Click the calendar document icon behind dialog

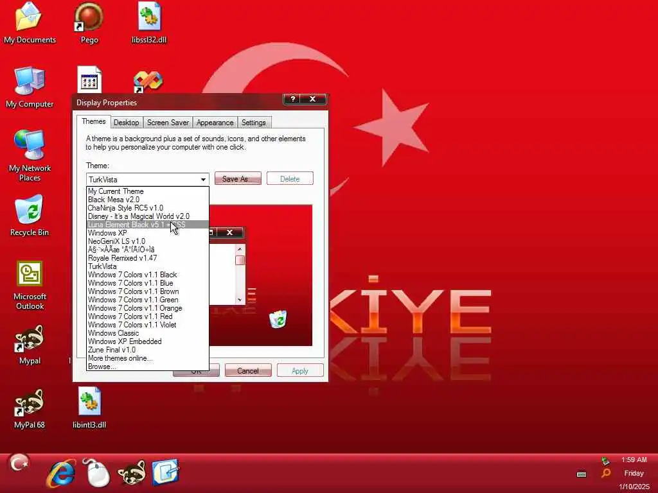(89, 79)
